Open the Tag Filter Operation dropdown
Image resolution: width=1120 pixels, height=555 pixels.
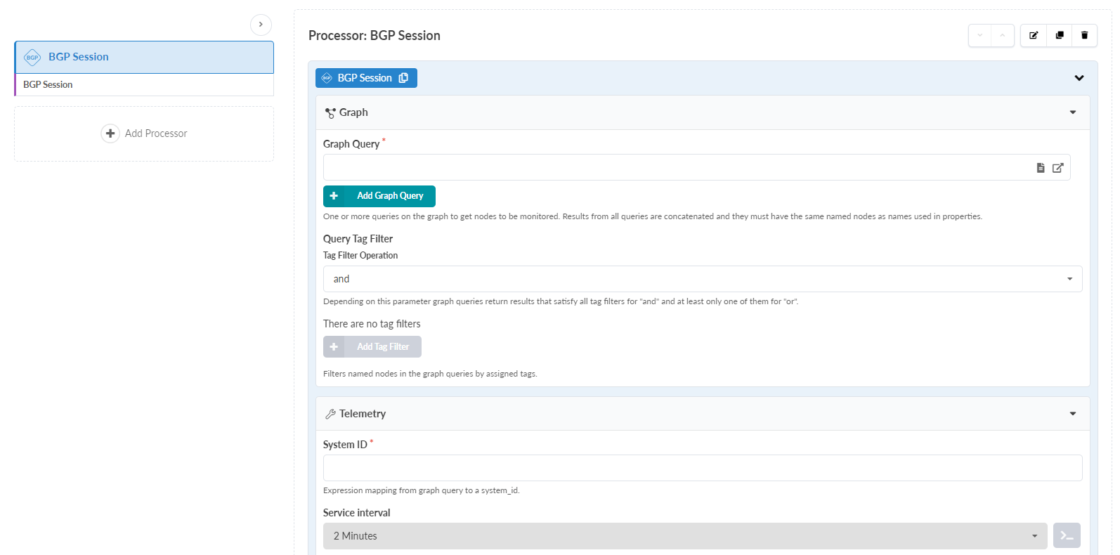click(703, 279)
